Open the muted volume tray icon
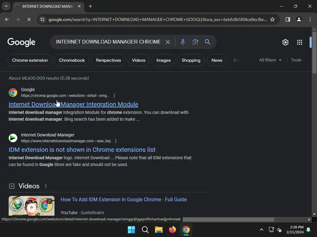 [280, 230]
